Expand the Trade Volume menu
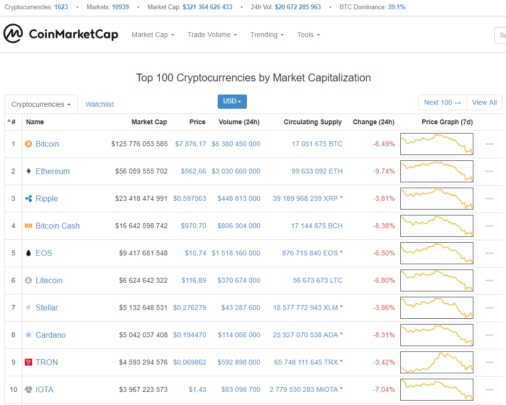The image size is (506, 405). [x=212, y=35]
